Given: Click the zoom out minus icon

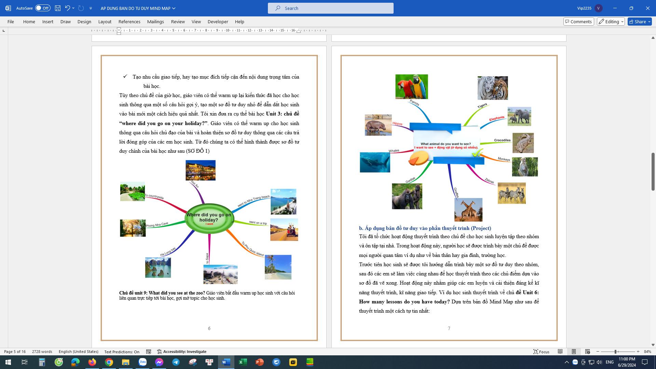Looking at the screenshot, I should 598,352.
